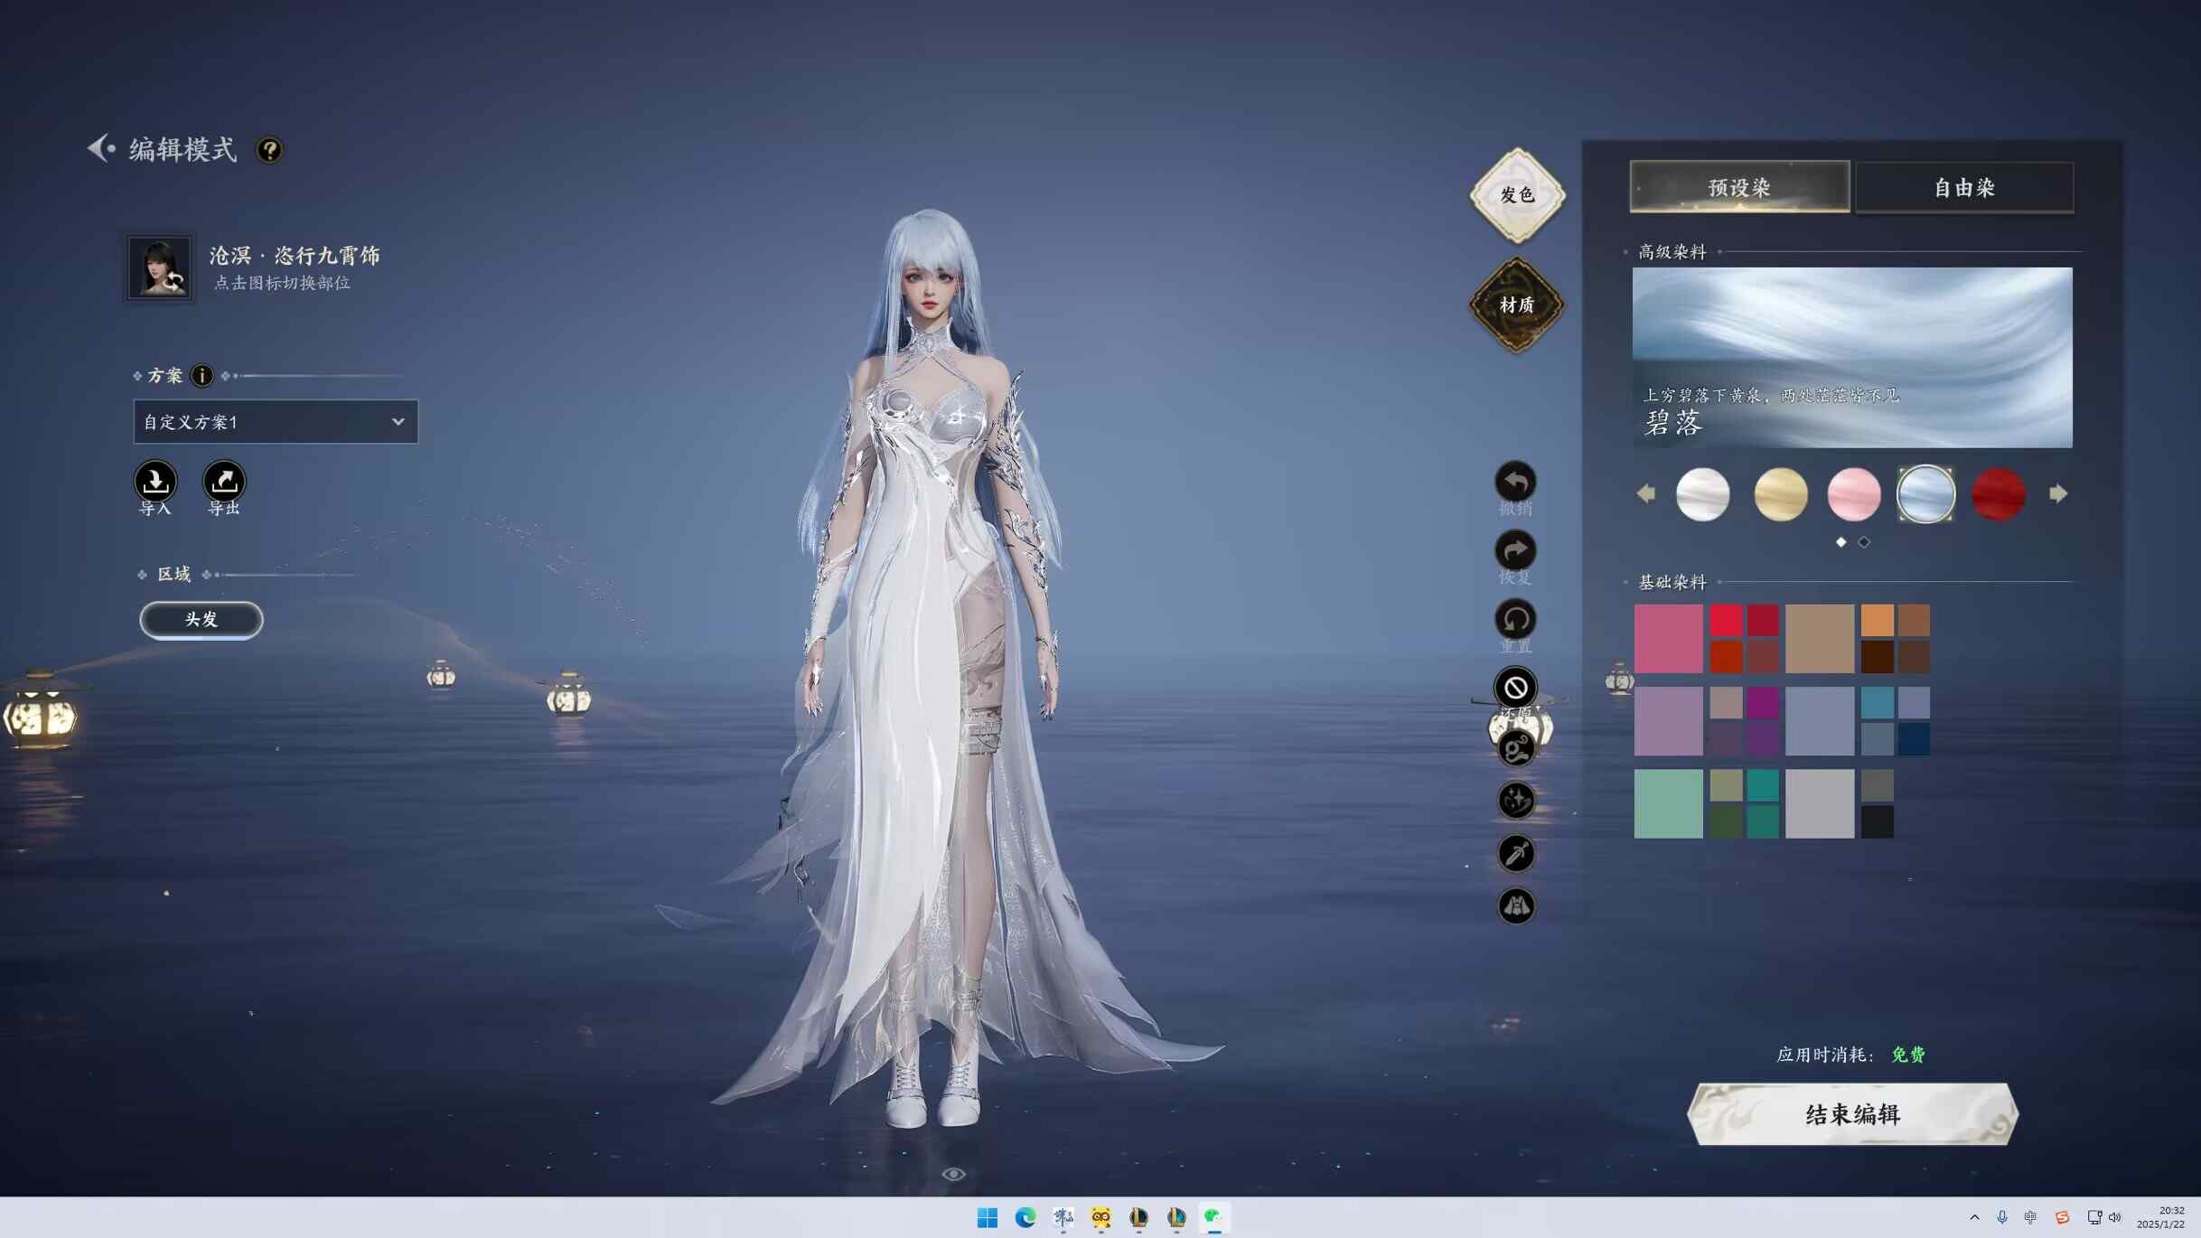Viewport: 2201px width, 1238px height.
Task: Select the outfit robe icon
Action: pyautogui.click(x=1516, y=905)
